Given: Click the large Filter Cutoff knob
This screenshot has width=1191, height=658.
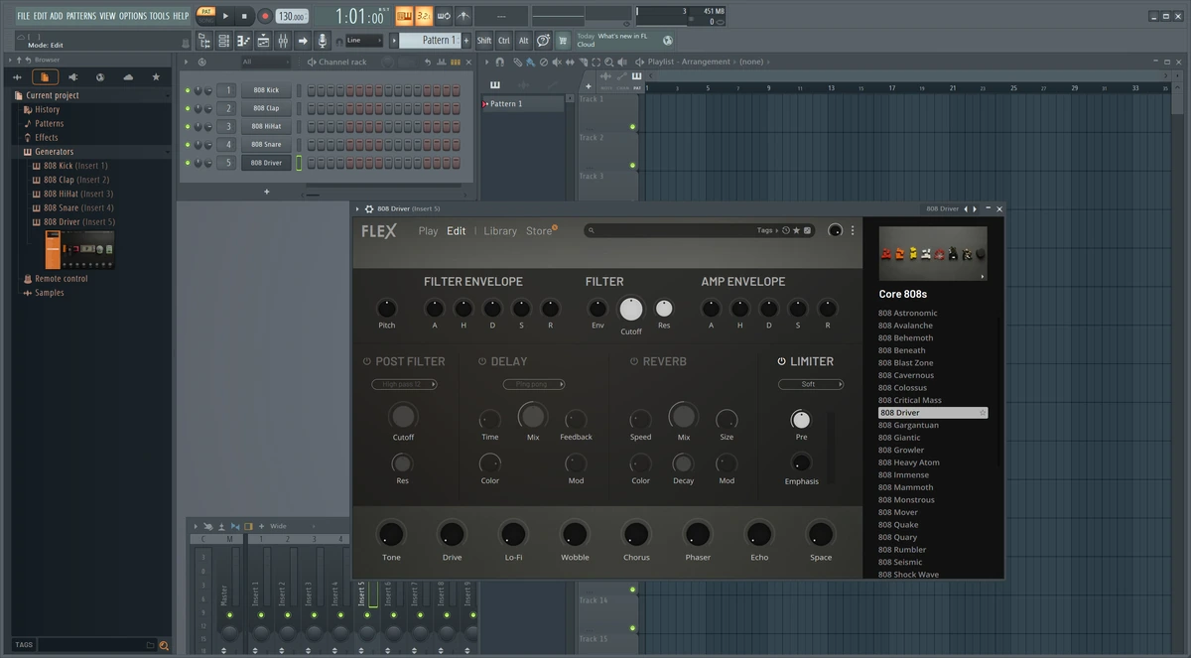Looking at the screenshot, I should point(631,309).
